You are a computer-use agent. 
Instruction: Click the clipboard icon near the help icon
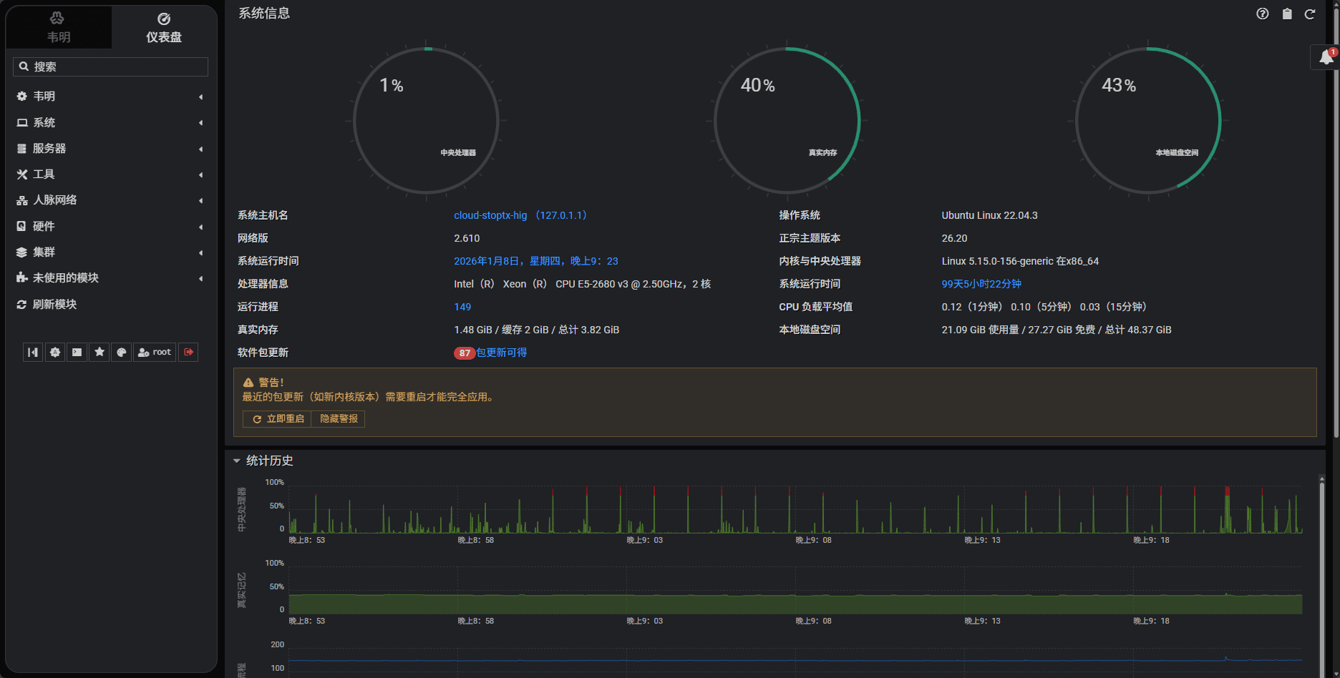[x=1286, y=14]
